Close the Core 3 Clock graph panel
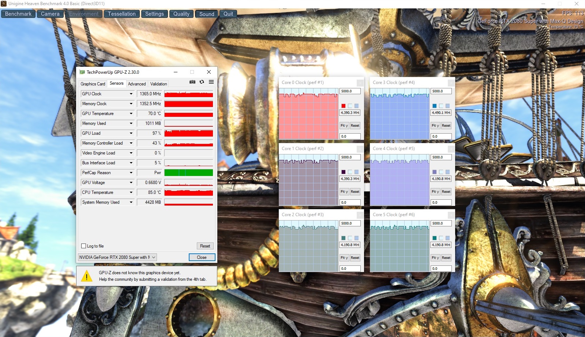This screenshot has width=585, height=337. pyautogui.click(x=451, y=83)
